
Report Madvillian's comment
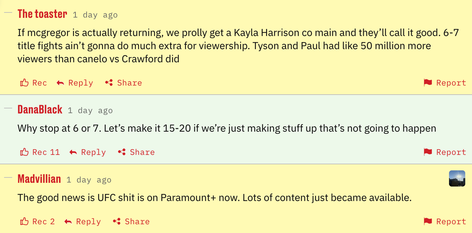point(445,222)
